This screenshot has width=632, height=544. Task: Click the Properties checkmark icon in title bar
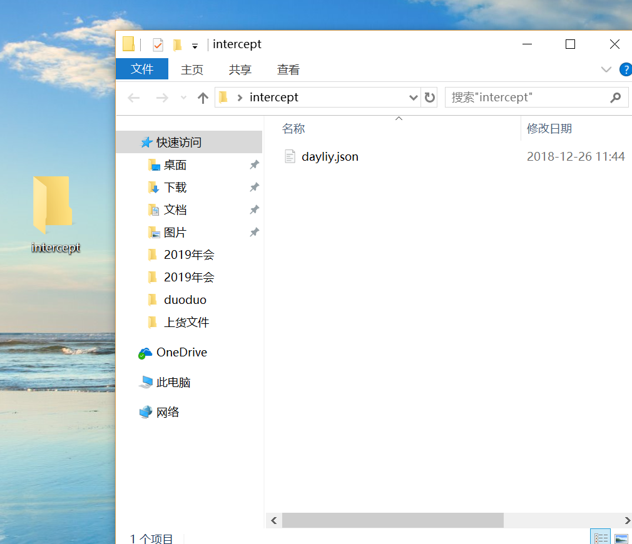[158, 44]
